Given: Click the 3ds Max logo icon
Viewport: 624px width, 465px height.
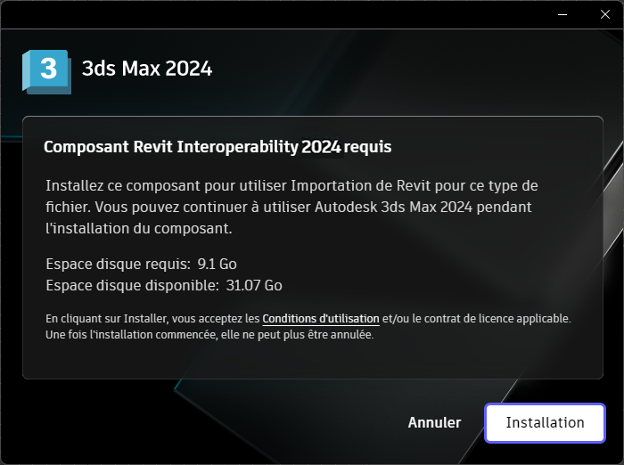Looking at the screenshot, I should coord(45,70).
